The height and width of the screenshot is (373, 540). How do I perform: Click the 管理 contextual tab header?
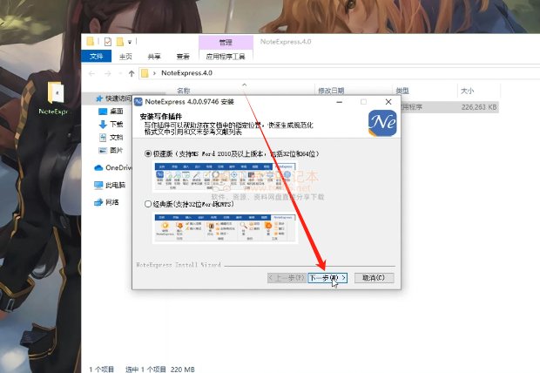pos(226,43)
